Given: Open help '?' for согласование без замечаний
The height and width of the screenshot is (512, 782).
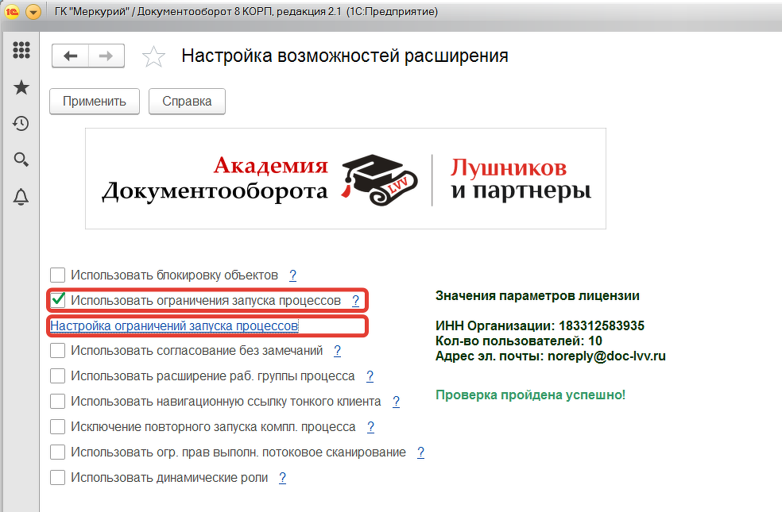Looking at the screenshot, I should point(338,351).
